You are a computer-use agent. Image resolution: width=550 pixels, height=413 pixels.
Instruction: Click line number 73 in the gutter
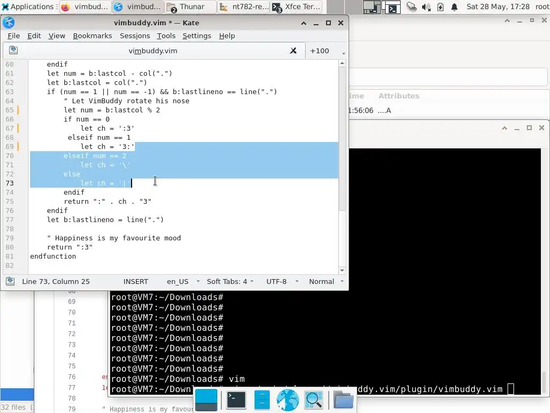pos(10,183)
